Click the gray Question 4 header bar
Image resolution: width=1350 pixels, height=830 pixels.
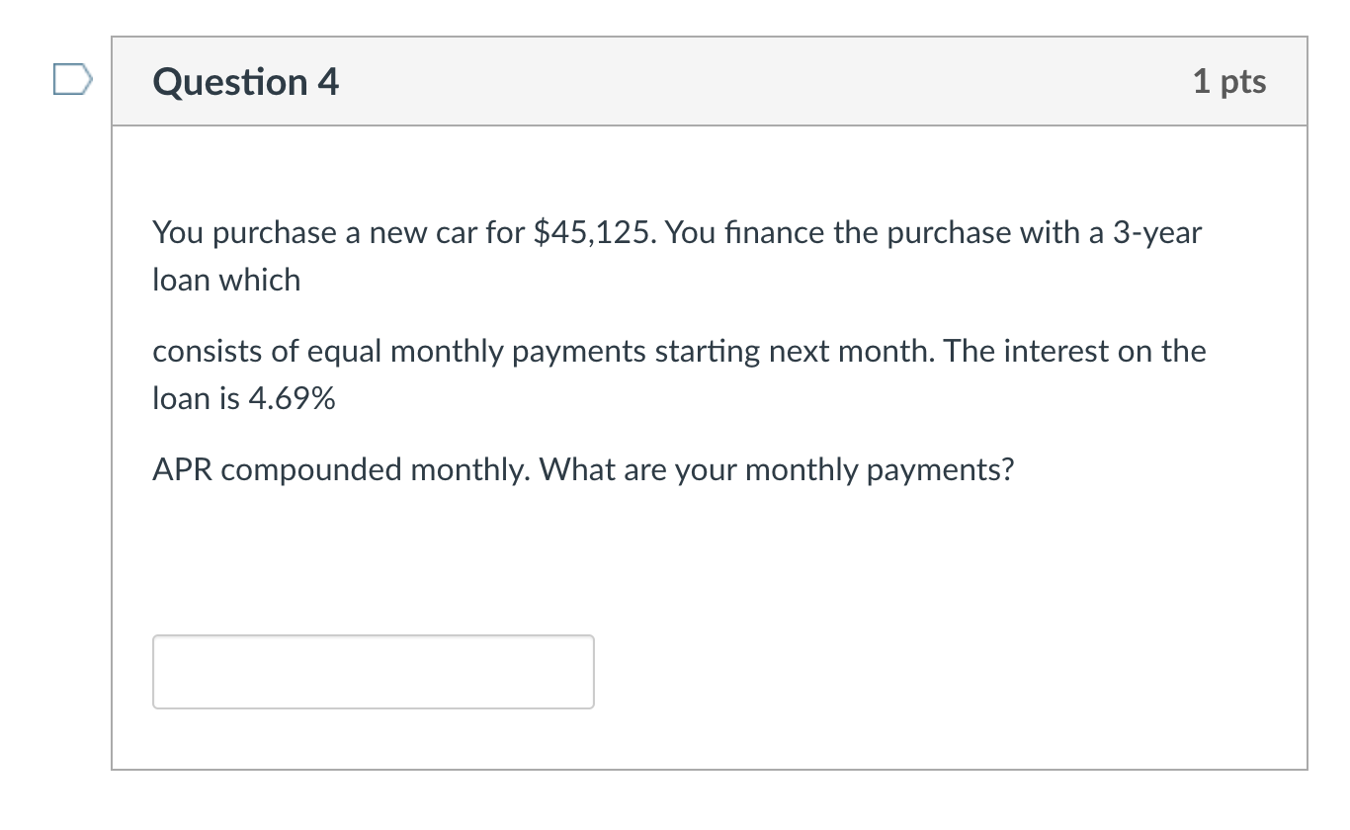[709, 82]
